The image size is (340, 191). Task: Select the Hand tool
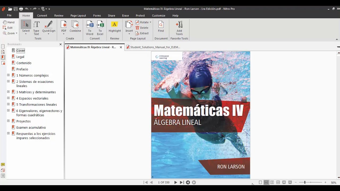click(x=9, y=22)
